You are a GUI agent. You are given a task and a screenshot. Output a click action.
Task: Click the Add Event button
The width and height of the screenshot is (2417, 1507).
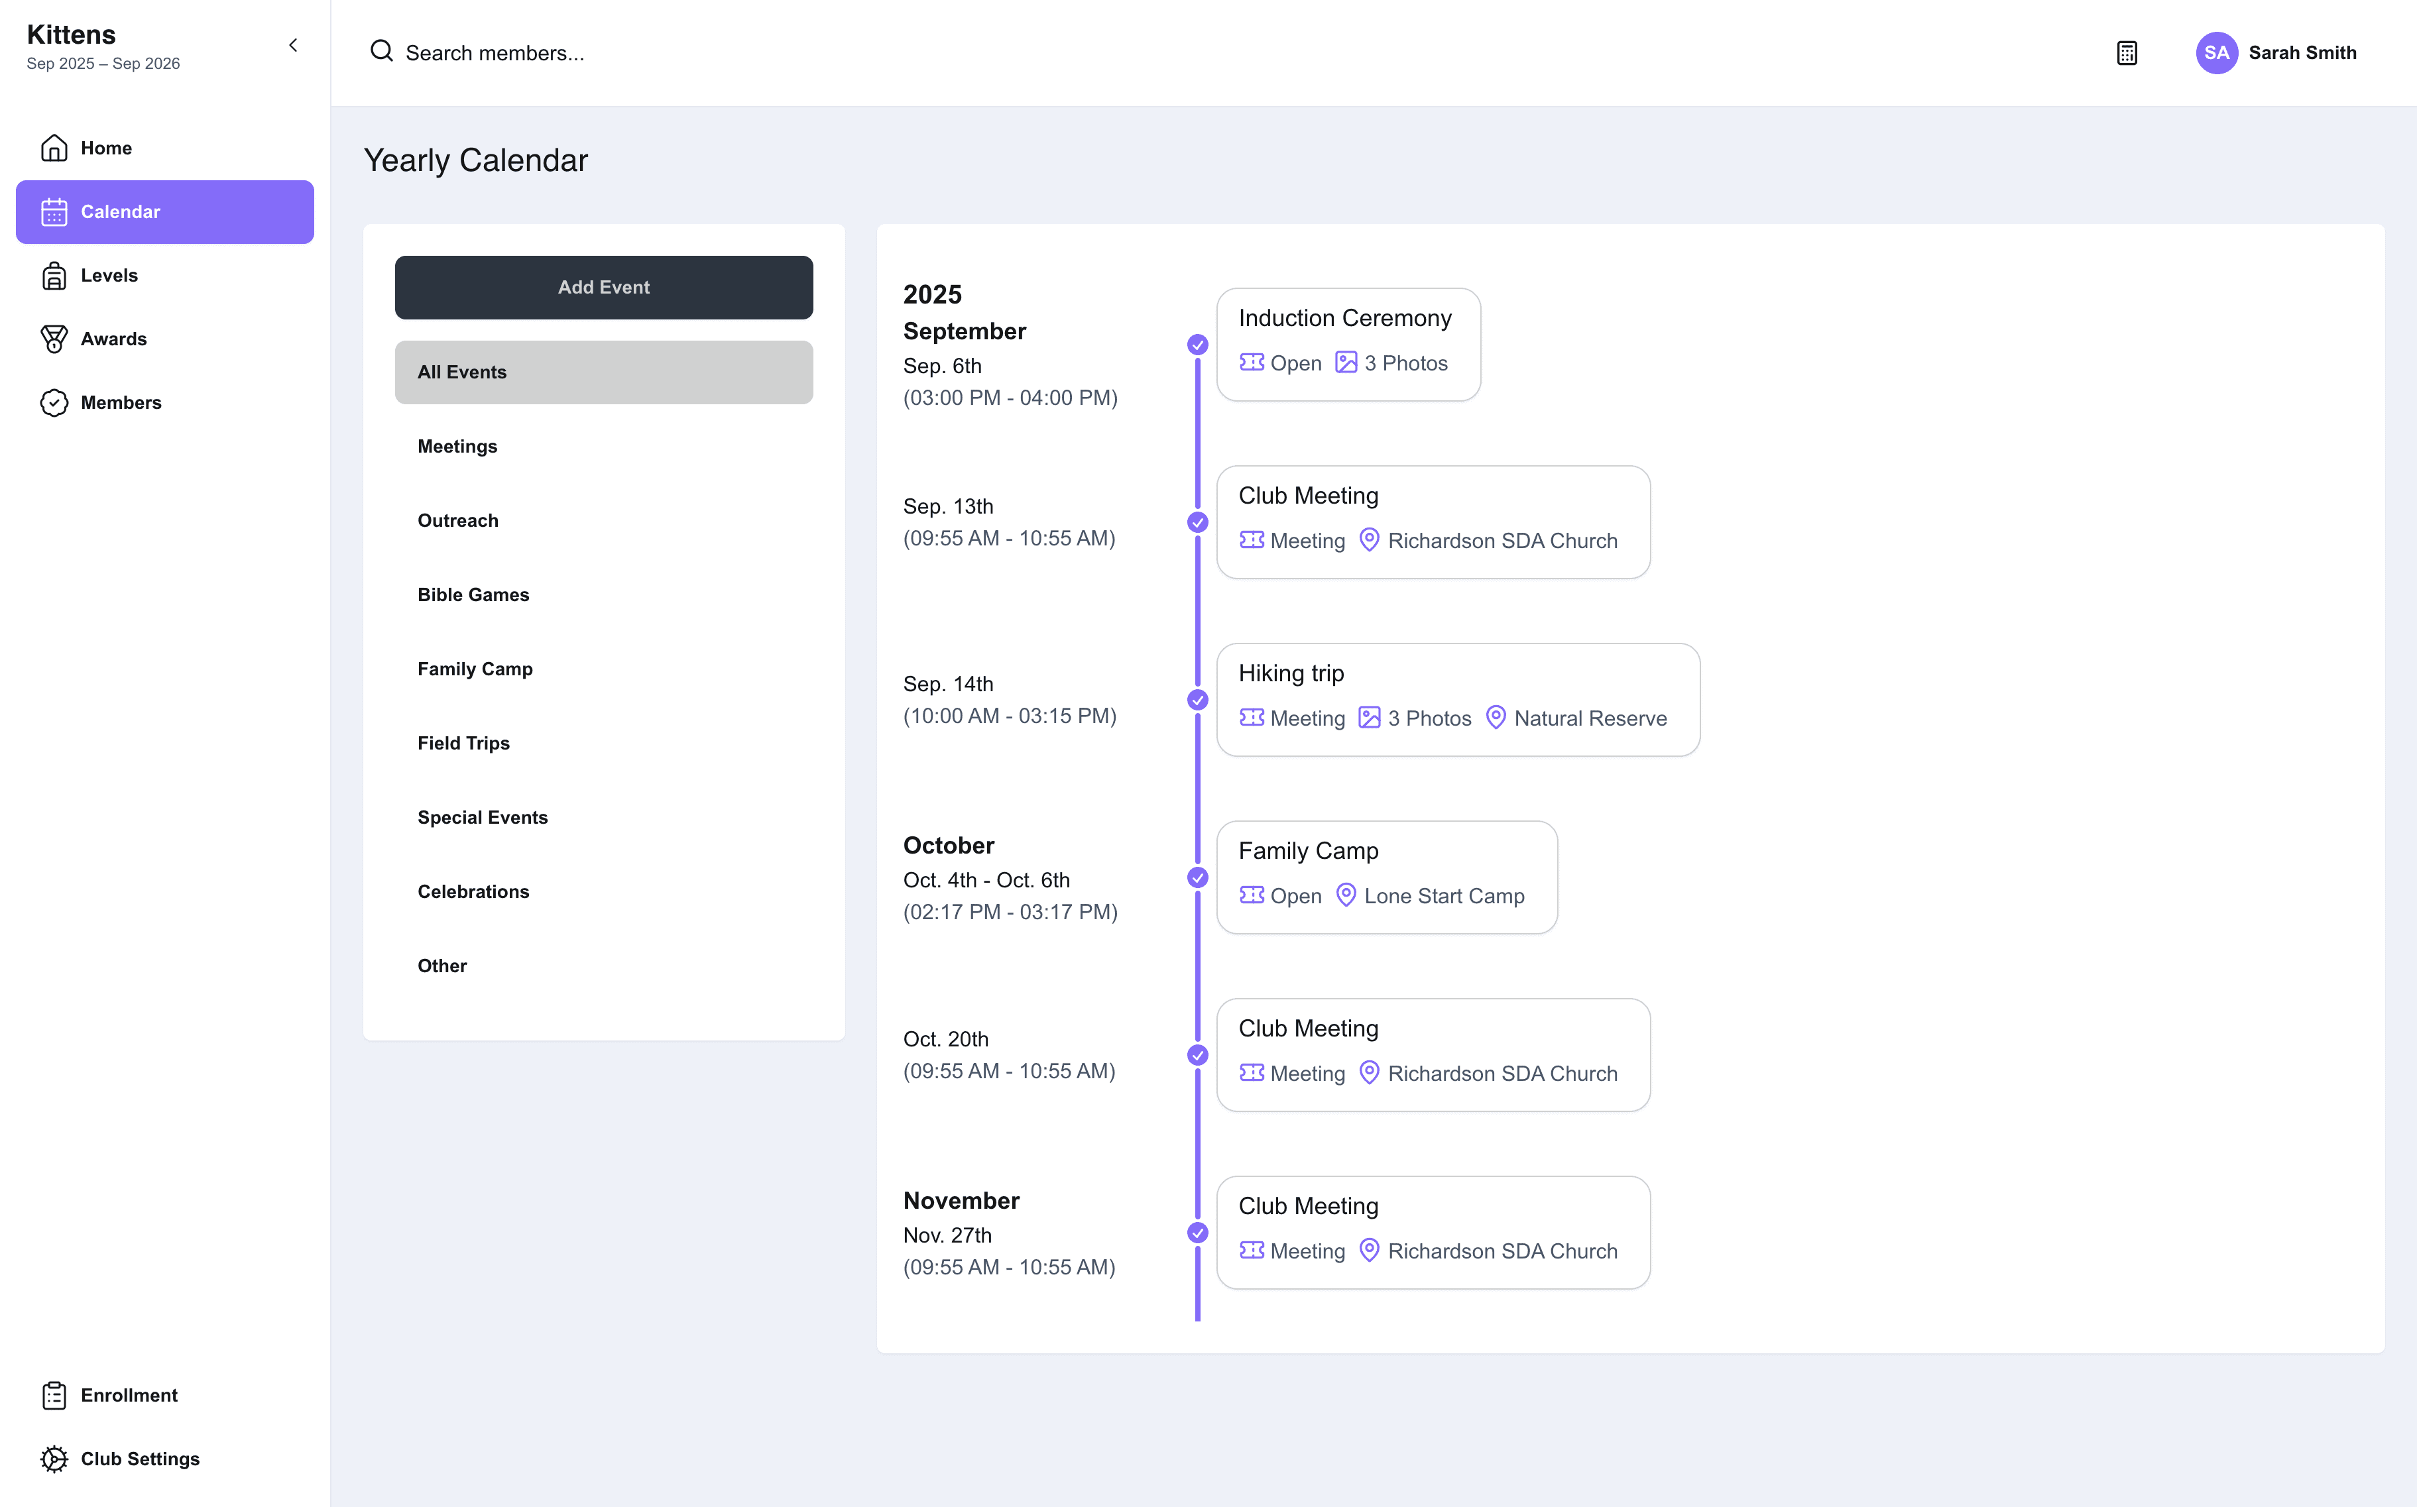604,288
